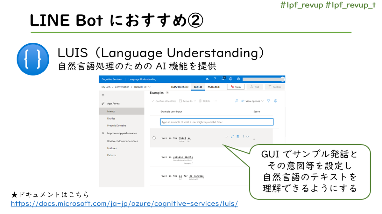Screen dimensions: 382x214
Task: Click the Examples help question icon
Action: pyautogui.click(x=167, y=93)
